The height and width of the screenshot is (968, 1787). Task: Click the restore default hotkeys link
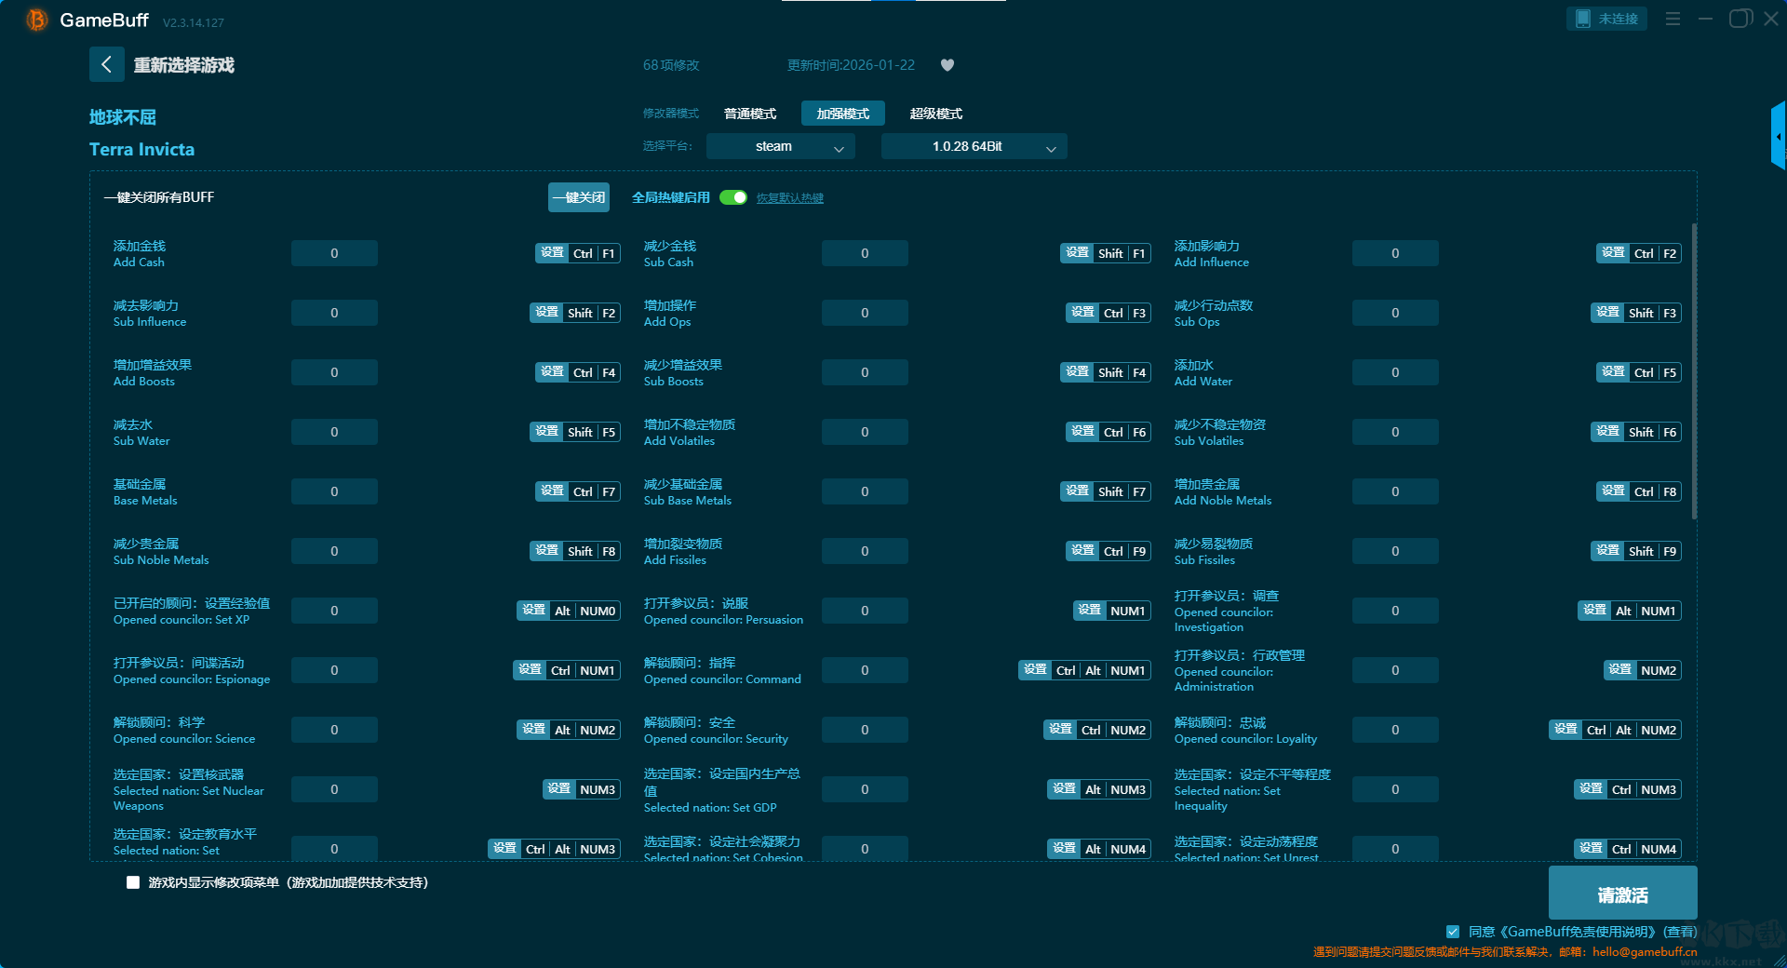click(789, 198)
